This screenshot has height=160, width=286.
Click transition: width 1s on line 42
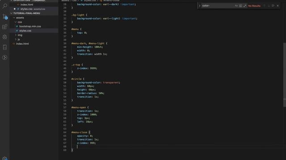(92, 54)
